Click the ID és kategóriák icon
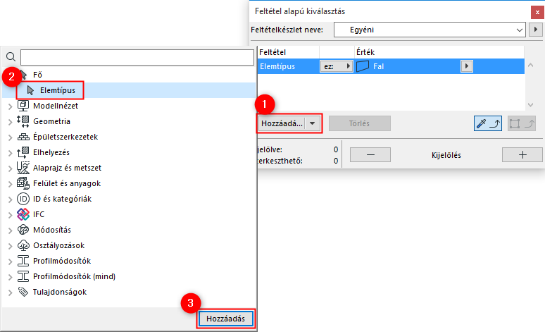Screen dimensions: 545x332 pos(23,199)
